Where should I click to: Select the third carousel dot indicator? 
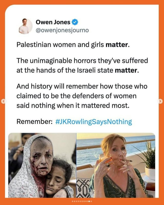coord(77,201)
